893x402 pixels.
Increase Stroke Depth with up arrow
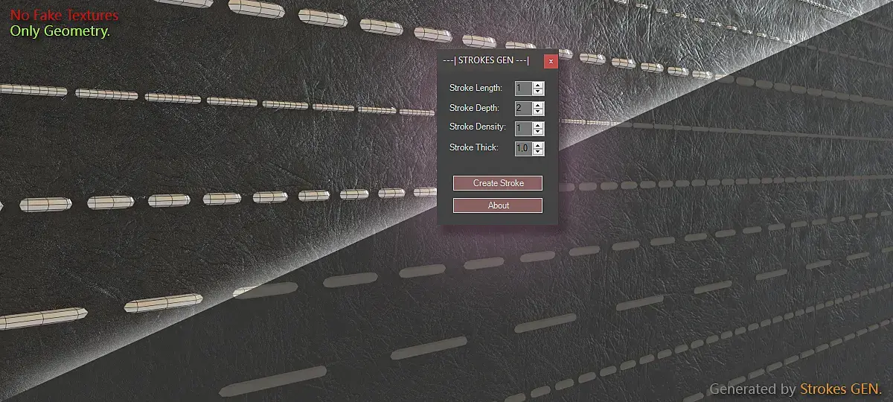point(538,105)
